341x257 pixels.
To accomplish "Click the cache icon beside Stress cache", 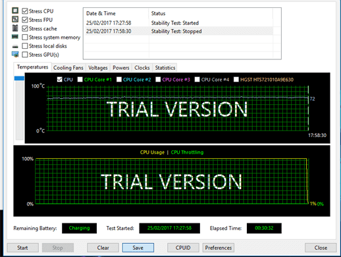I will 15,28.
